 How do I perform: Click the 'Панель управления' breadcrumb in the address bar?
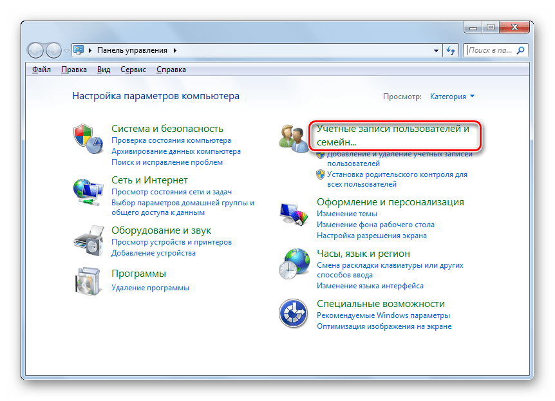(x=132, y=50)
